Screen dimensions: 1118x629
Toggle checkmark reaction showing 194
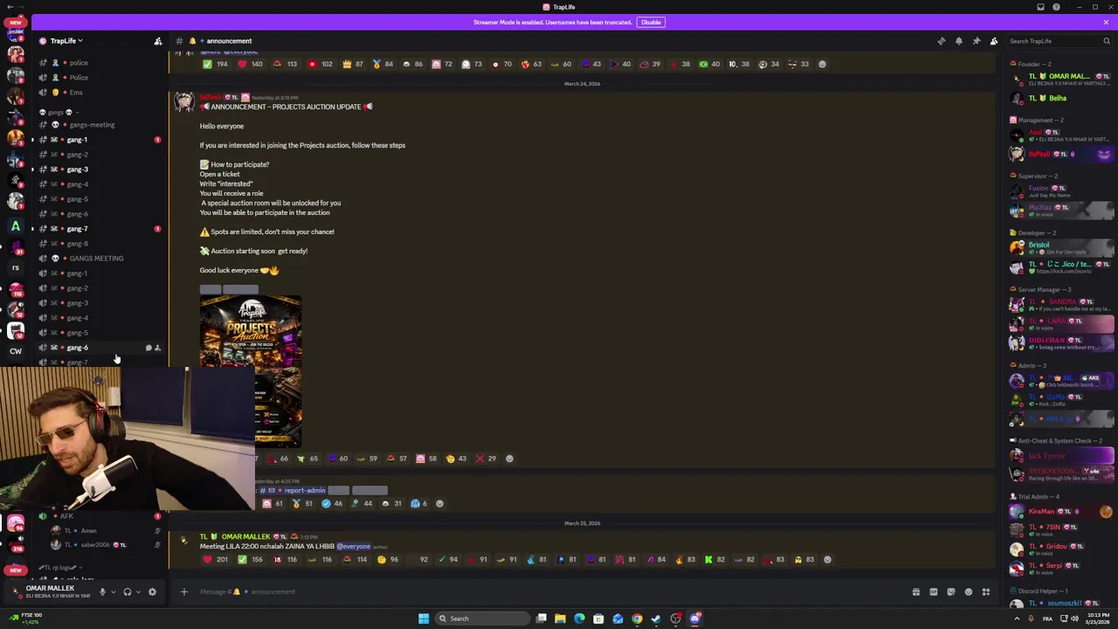(215, 64)
